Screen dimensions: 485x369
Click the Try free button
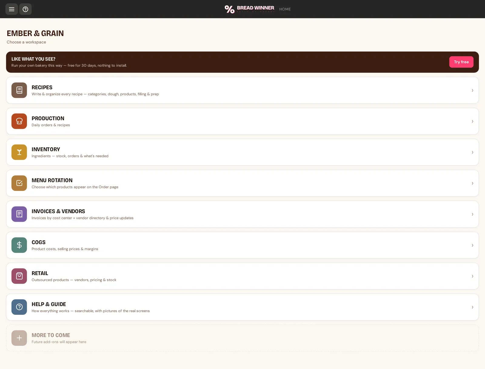[x=461, y=62]
